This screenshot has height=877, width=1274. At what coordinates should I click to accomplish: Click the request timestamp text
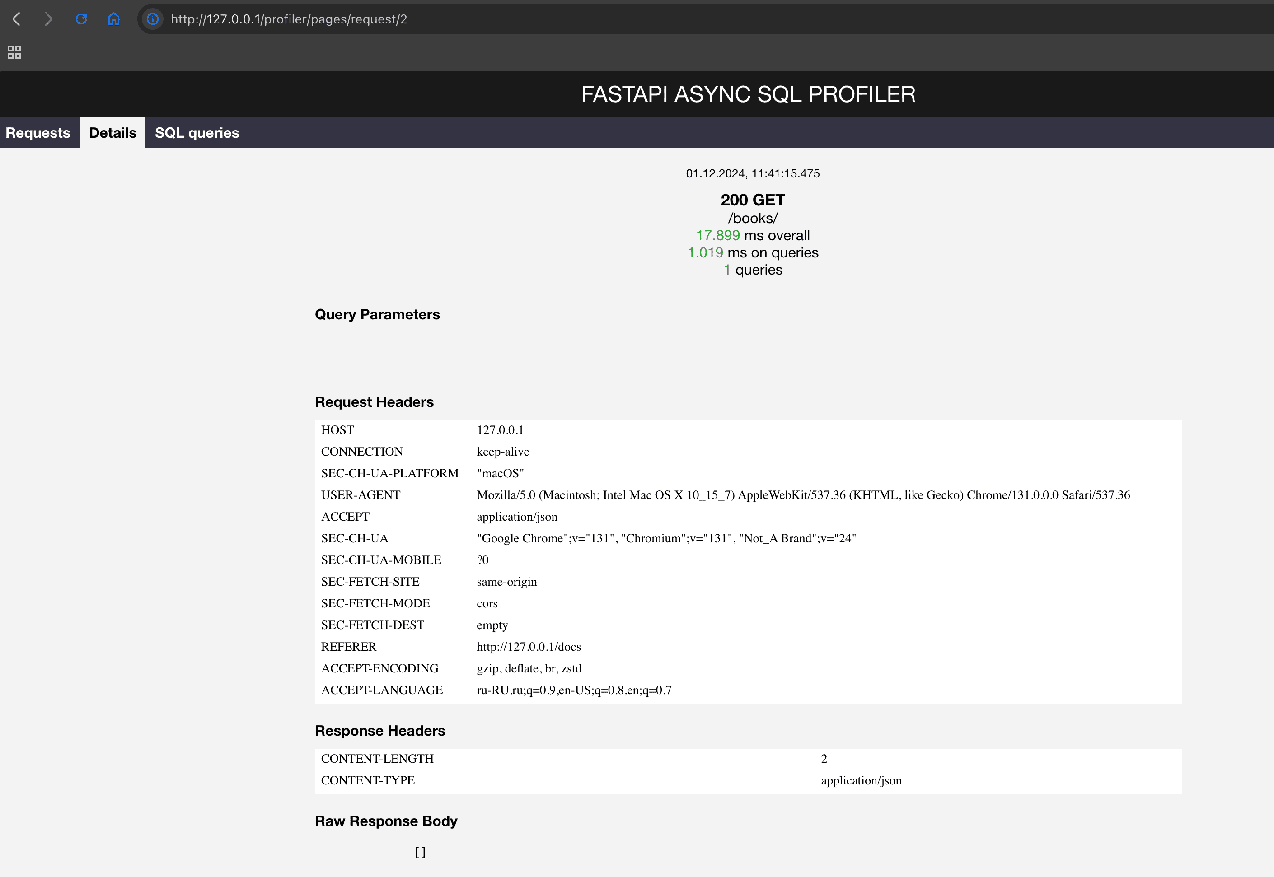(752, 174)
